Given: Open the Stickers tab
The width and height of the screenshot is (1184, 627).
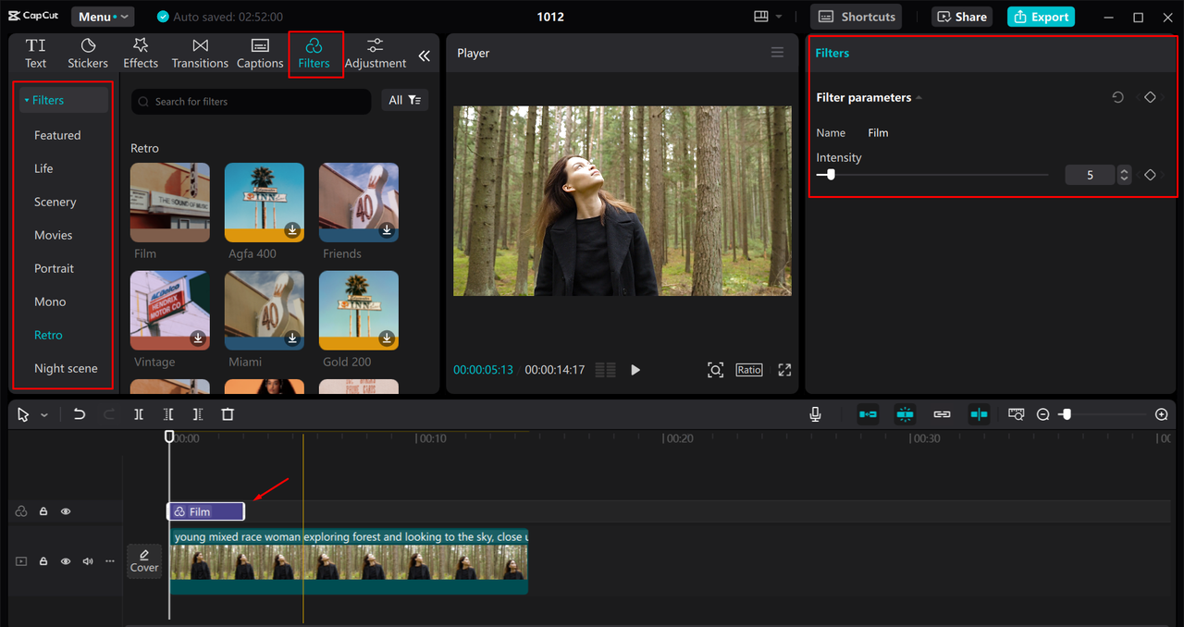Looking at the screenshot, I should pyautogui.click(x=88, y=54).
